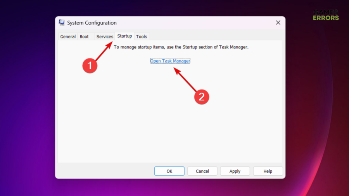
Task: Go to the Tools tab
Action: 142,36
